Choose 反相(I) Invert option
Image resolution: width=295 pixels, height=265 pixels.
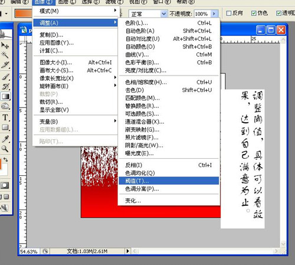[x=169, y=165]
